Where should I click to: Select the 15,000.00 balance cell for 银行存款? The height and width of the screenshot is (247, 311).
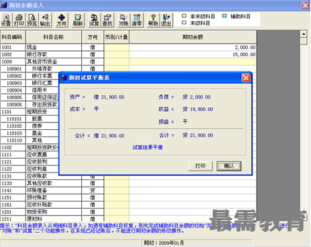coord(192,54)
